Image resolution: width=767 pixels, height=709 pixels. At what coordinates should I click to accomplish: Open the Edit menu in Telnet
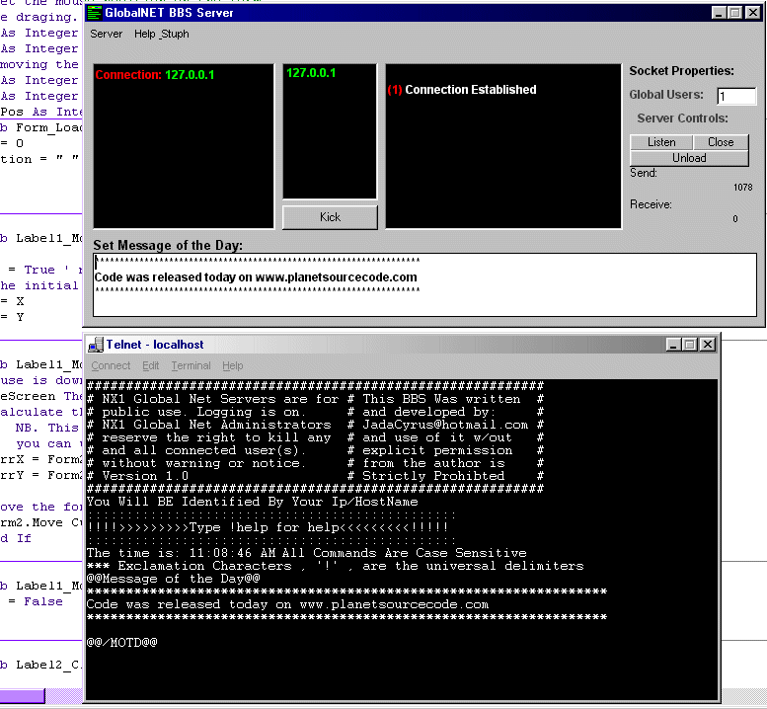point(150,365)
